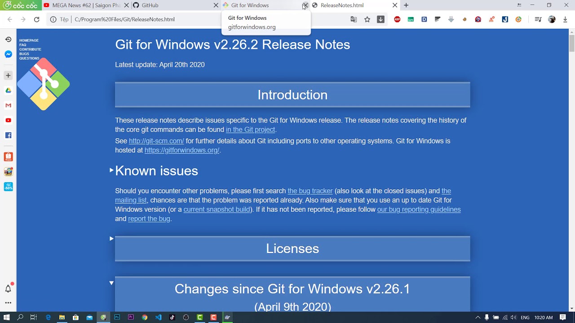This screenshot has width=575, height=323.
Task: Go back to the previous page
Action: [10, 19]
